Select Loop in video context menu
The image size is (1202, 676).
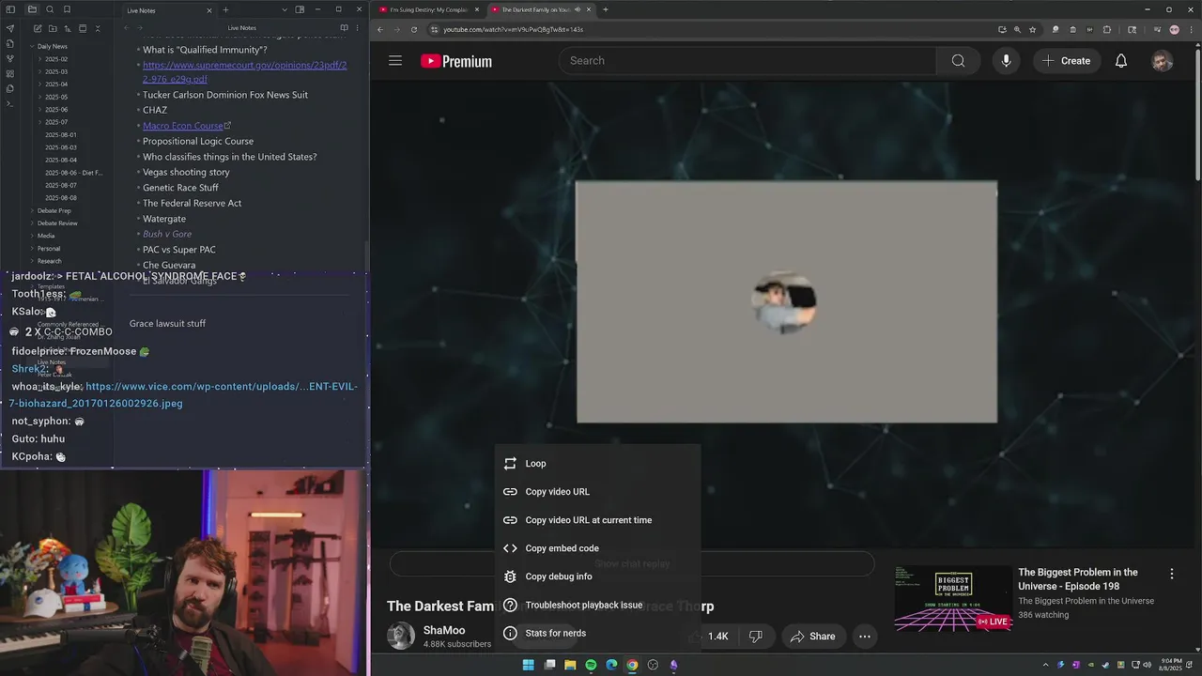[x=598, y=464]
